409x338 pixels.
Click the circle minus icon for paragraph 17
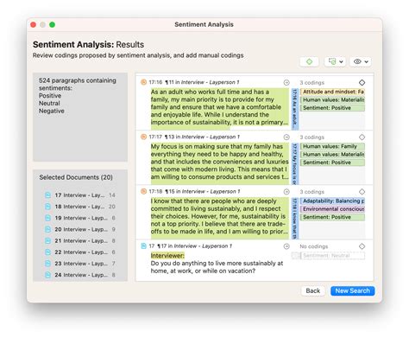tap(286, 246)
